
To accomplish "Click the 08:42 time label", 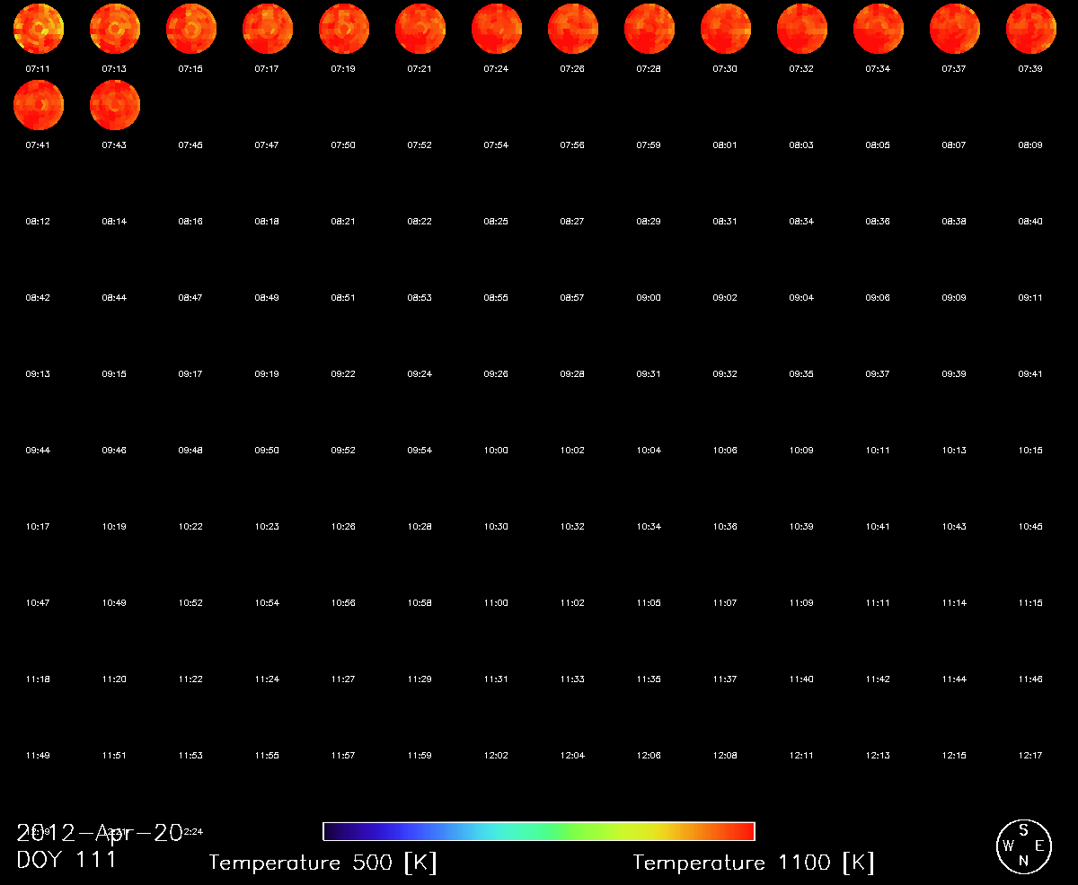I will [x=38, y=297].
